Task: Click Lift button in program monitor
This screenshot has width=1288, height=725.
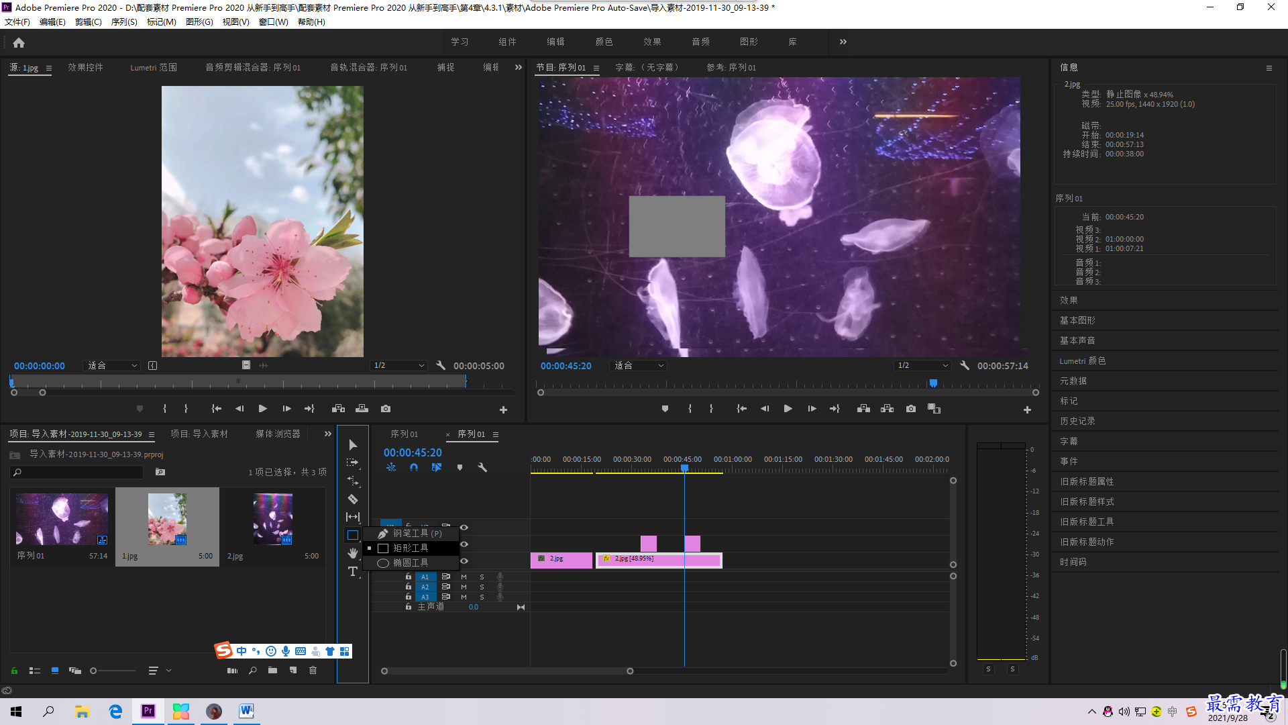Action: pos(864,409)
